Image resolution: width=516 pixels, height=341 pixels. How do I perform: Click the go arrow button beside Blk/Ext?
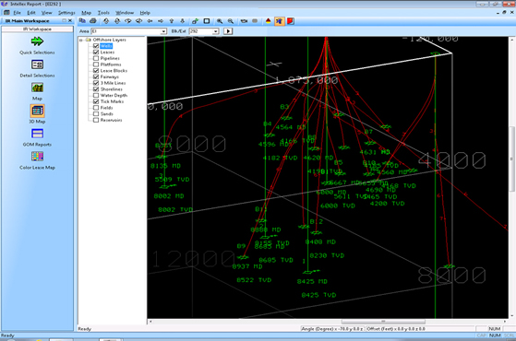228,31
